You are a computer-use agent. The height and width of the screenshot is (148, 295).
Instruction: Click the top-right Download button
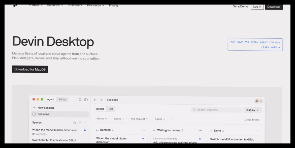[274, 7]
